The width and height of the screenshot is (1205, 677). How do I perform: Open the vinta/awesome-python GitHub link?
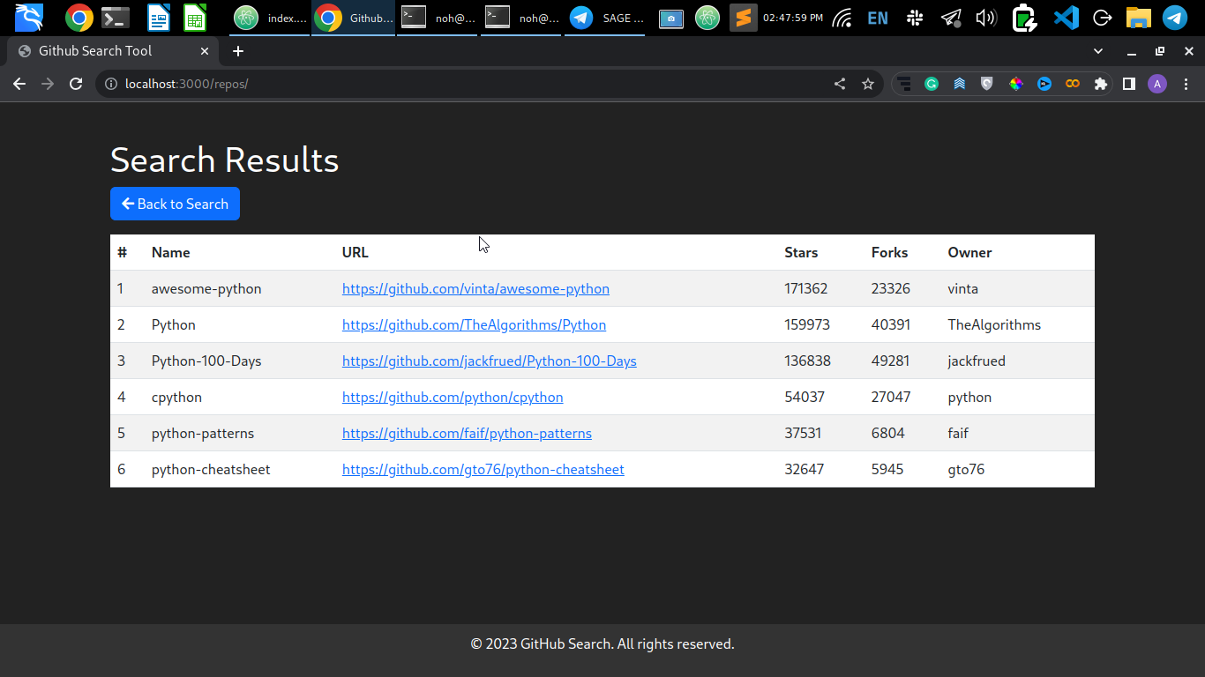click(475, 288)
